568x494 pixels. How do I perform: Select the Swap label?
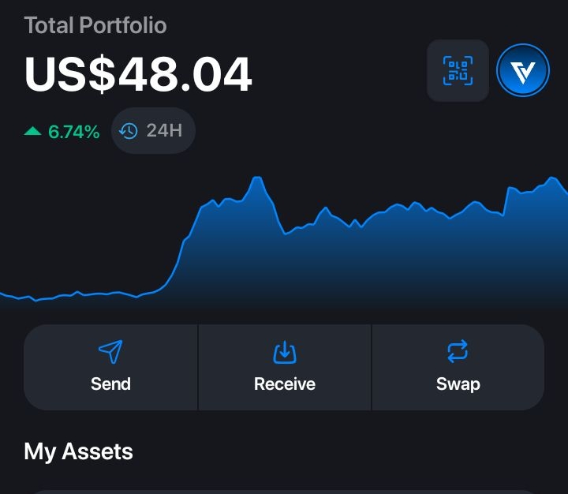[x=458, y=384]
